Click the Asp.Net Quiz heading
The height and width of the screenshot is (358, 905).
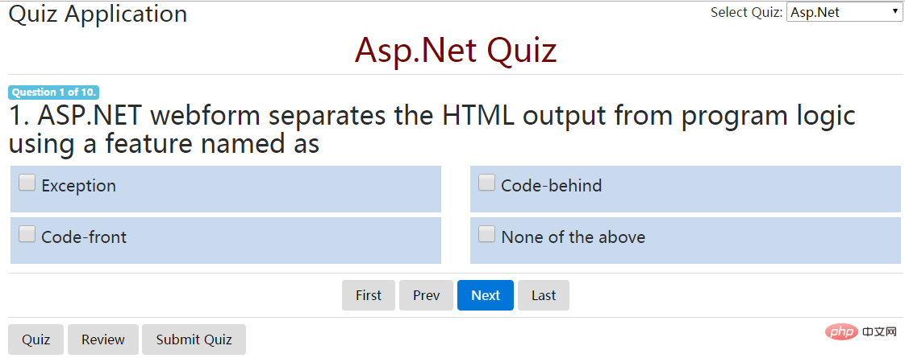pos(456,50)
